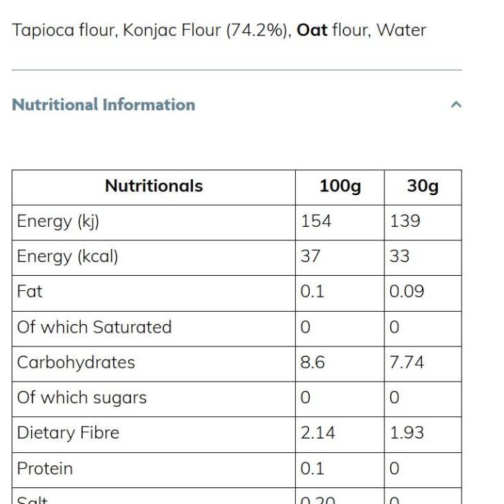Click the 30g column header

point(423,186)
